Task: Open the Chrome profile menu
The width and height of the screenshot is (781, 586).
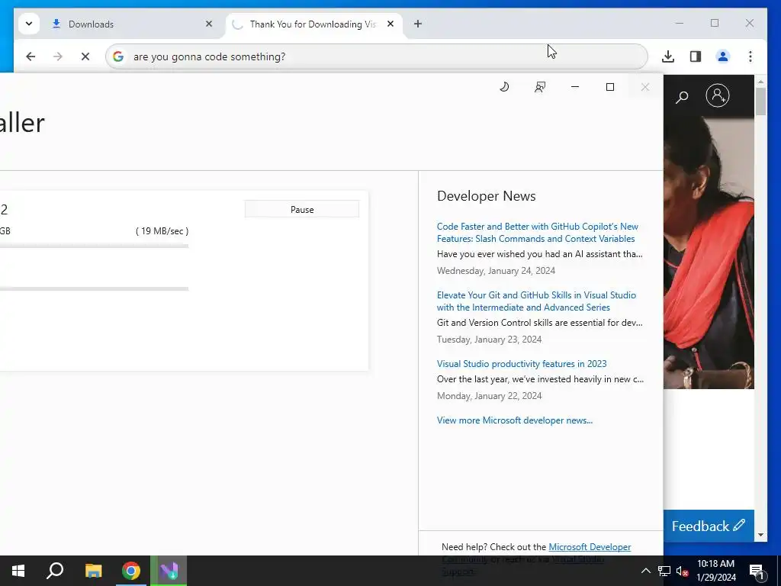Action: (723, 56)
